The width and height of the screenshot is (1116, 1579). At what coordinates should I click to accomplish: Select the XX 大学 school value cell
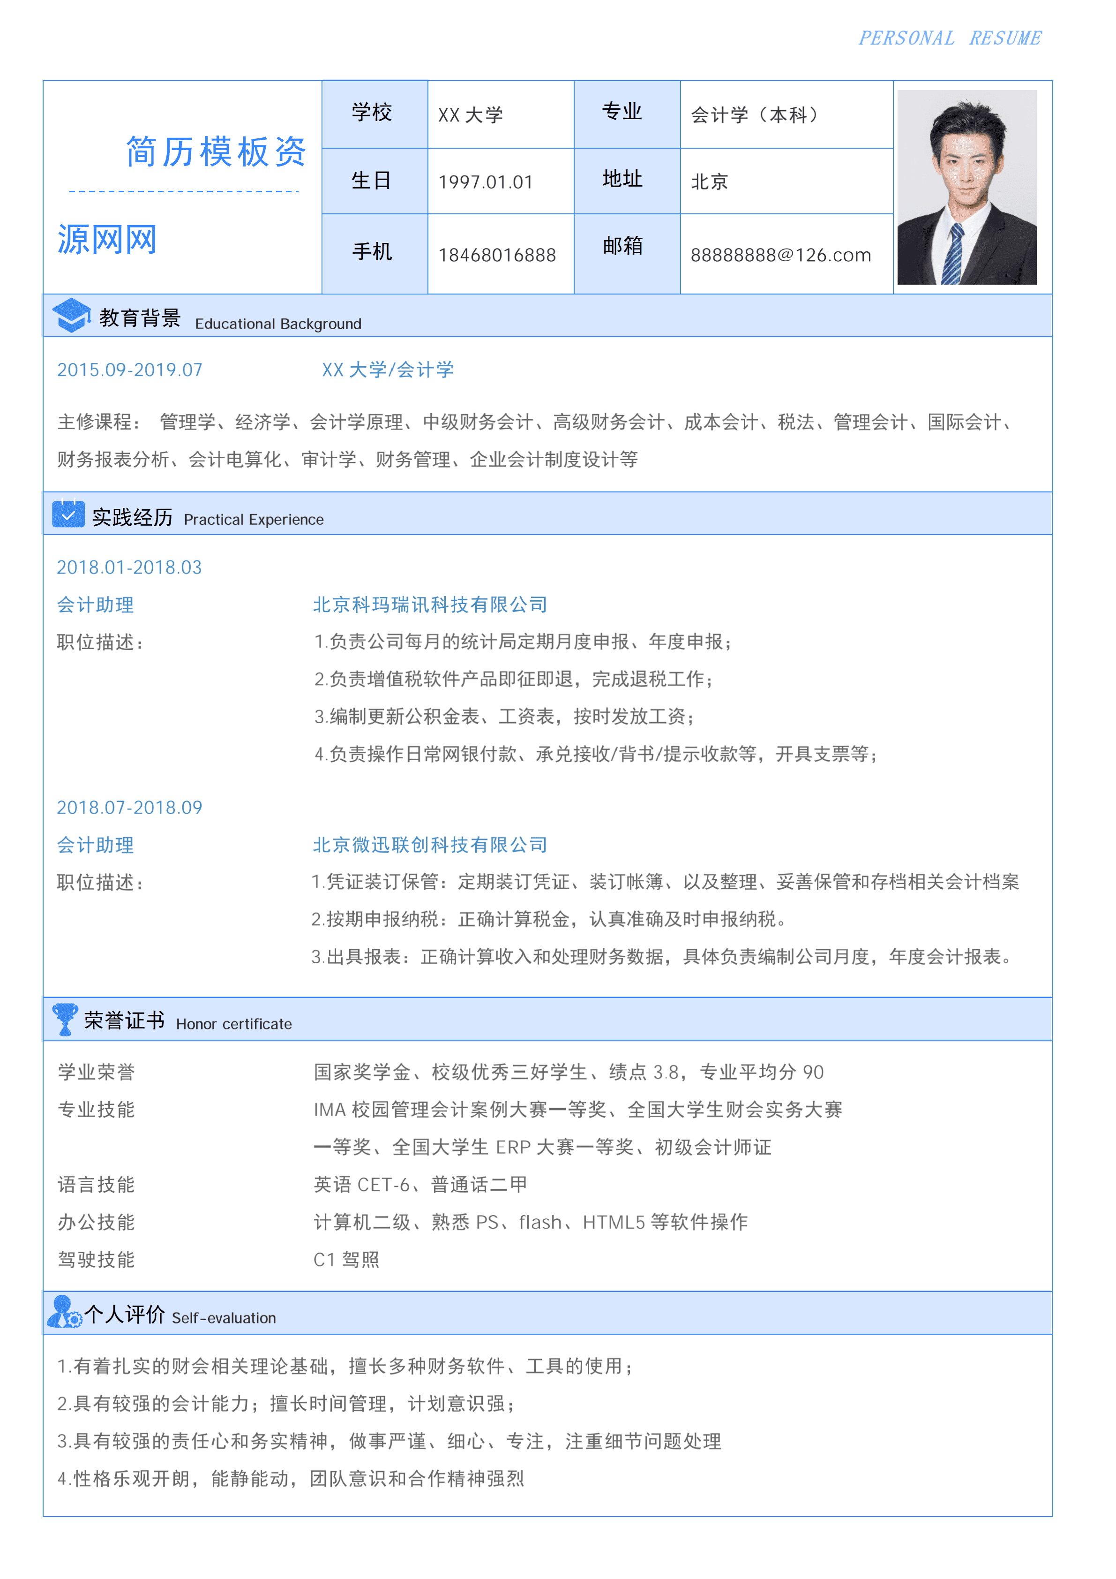click(x=500, y=114)
